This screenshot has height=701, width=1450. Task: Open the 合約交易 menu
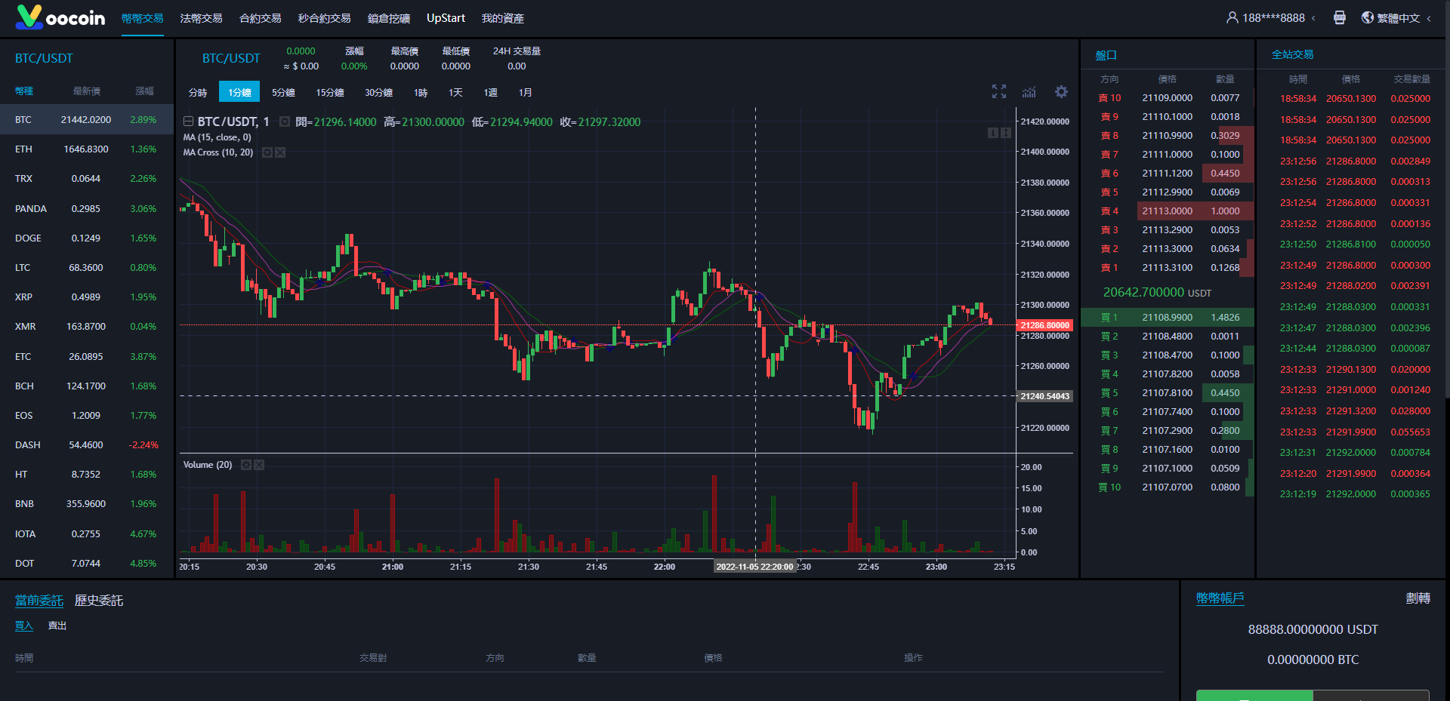tap(260, 18)
